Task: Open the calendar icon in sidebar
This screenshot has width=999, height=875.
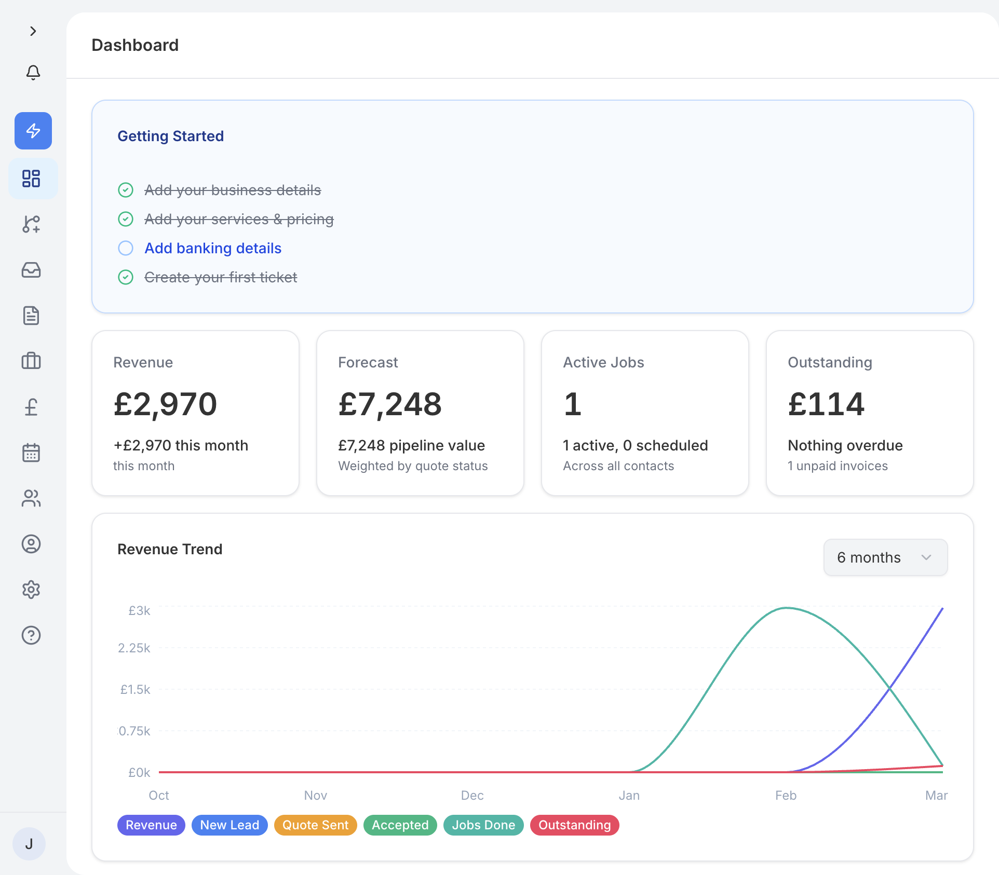Action: 31,453
